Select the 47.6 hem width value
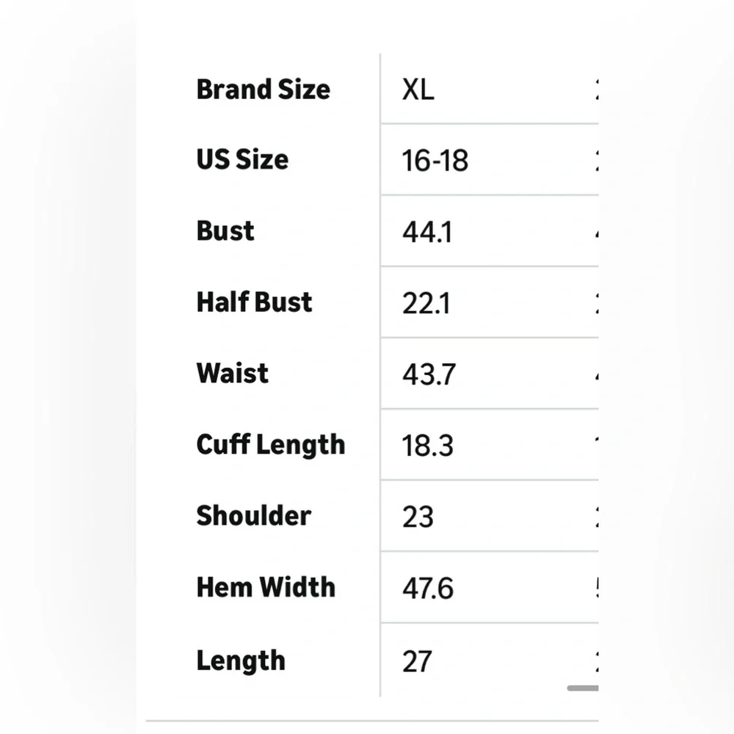 point(427,588)
